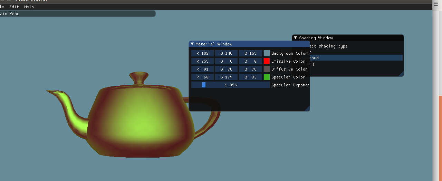Click the Material Window resize grip corner
Screen dimensions: 442x181
tap(307, 108)
